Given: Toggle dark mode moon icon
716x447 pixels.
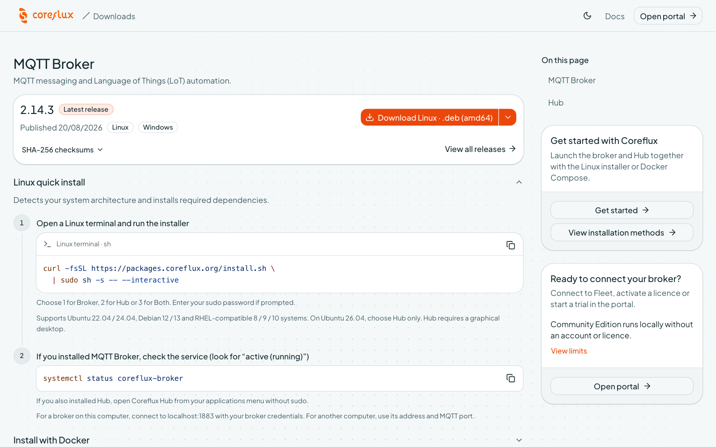Looking at the screenshot, I should point(588,16).
